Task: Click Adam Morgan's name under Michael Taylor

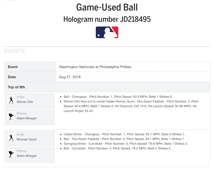Action: [27, 156]
